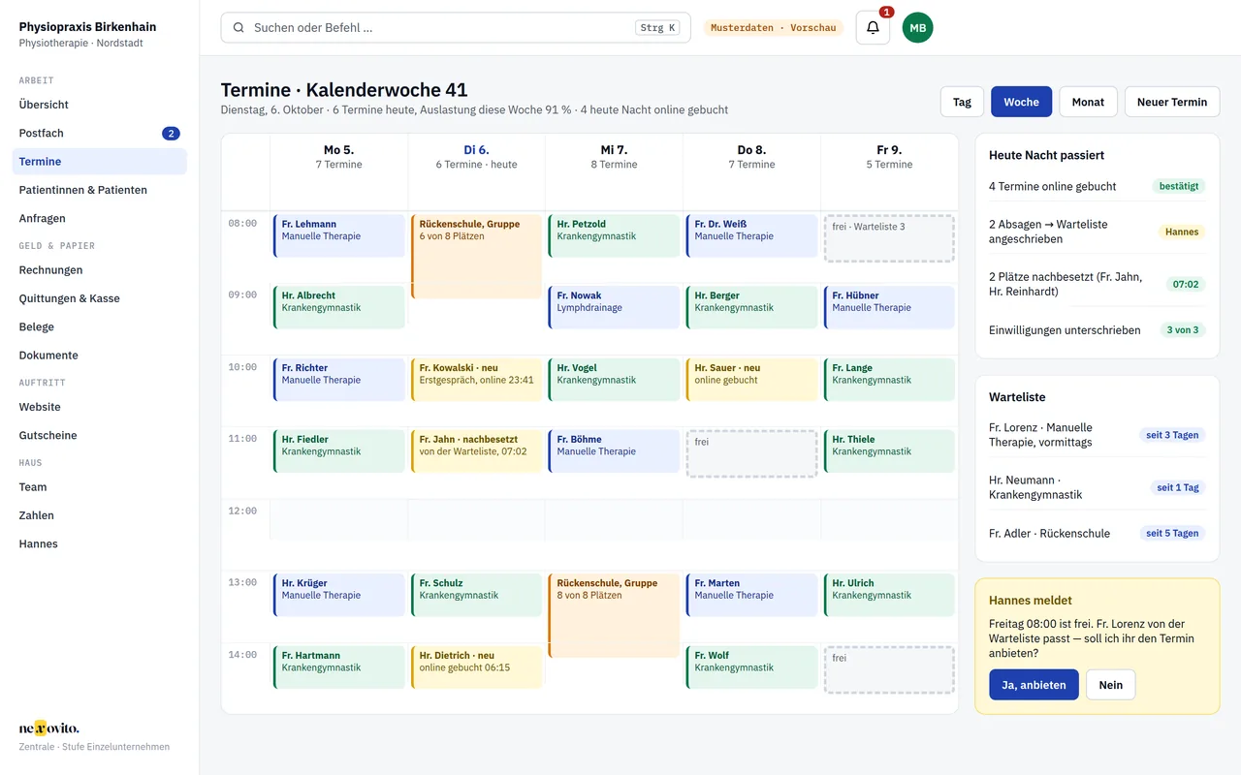Open the Hr. Ulrich appointment
The width and height of the screenshot is (1241, 775).
(889, 595)
